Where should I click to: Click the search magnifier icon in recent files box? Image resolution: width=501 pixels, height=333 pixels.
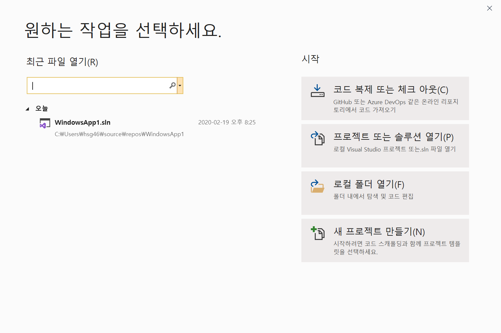(x=173, y=86)
